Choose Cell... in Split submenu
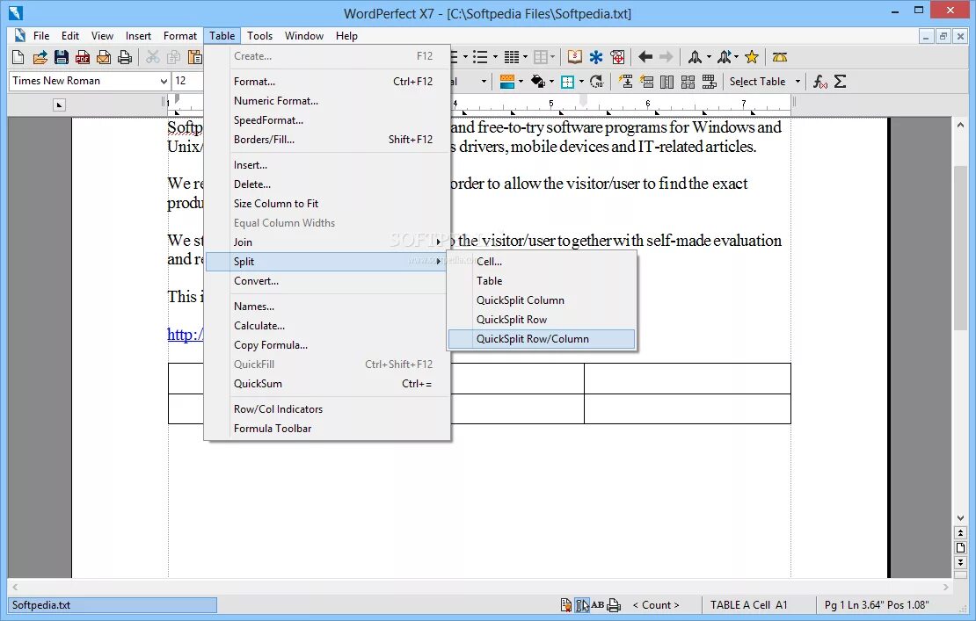 pyautogui.click(x=542, y=262)
